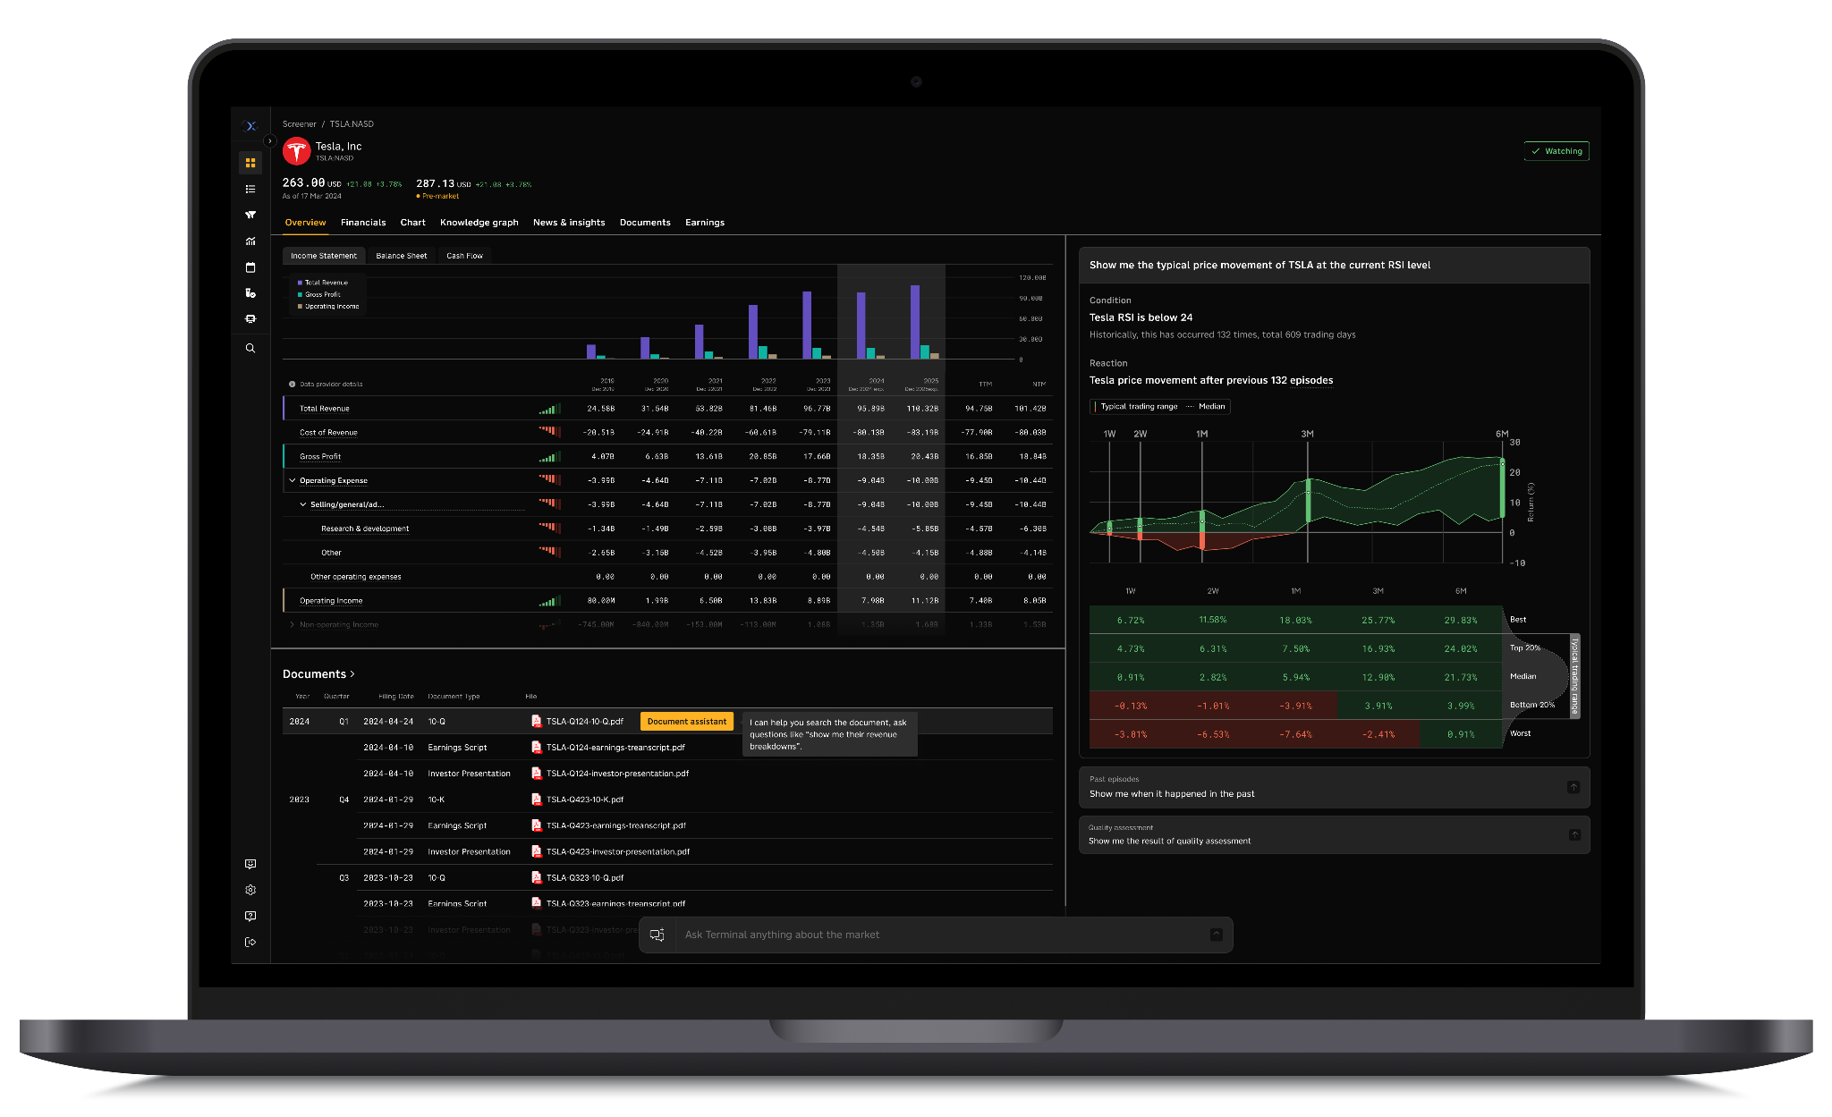Collapse the Selling/general/ad... row
The width and height of the screenshot is (1832, 1117).
point(302,504)
